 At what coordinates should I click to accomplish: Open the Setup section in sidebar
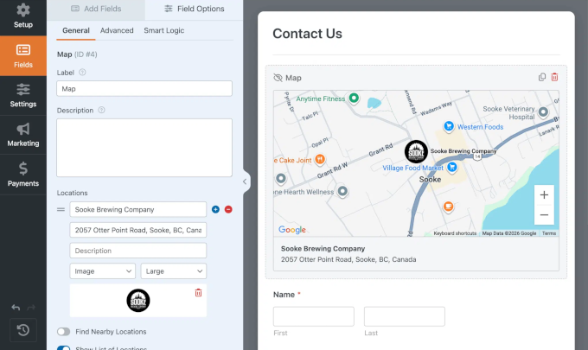pyautogui.click(x=23, y=16)
